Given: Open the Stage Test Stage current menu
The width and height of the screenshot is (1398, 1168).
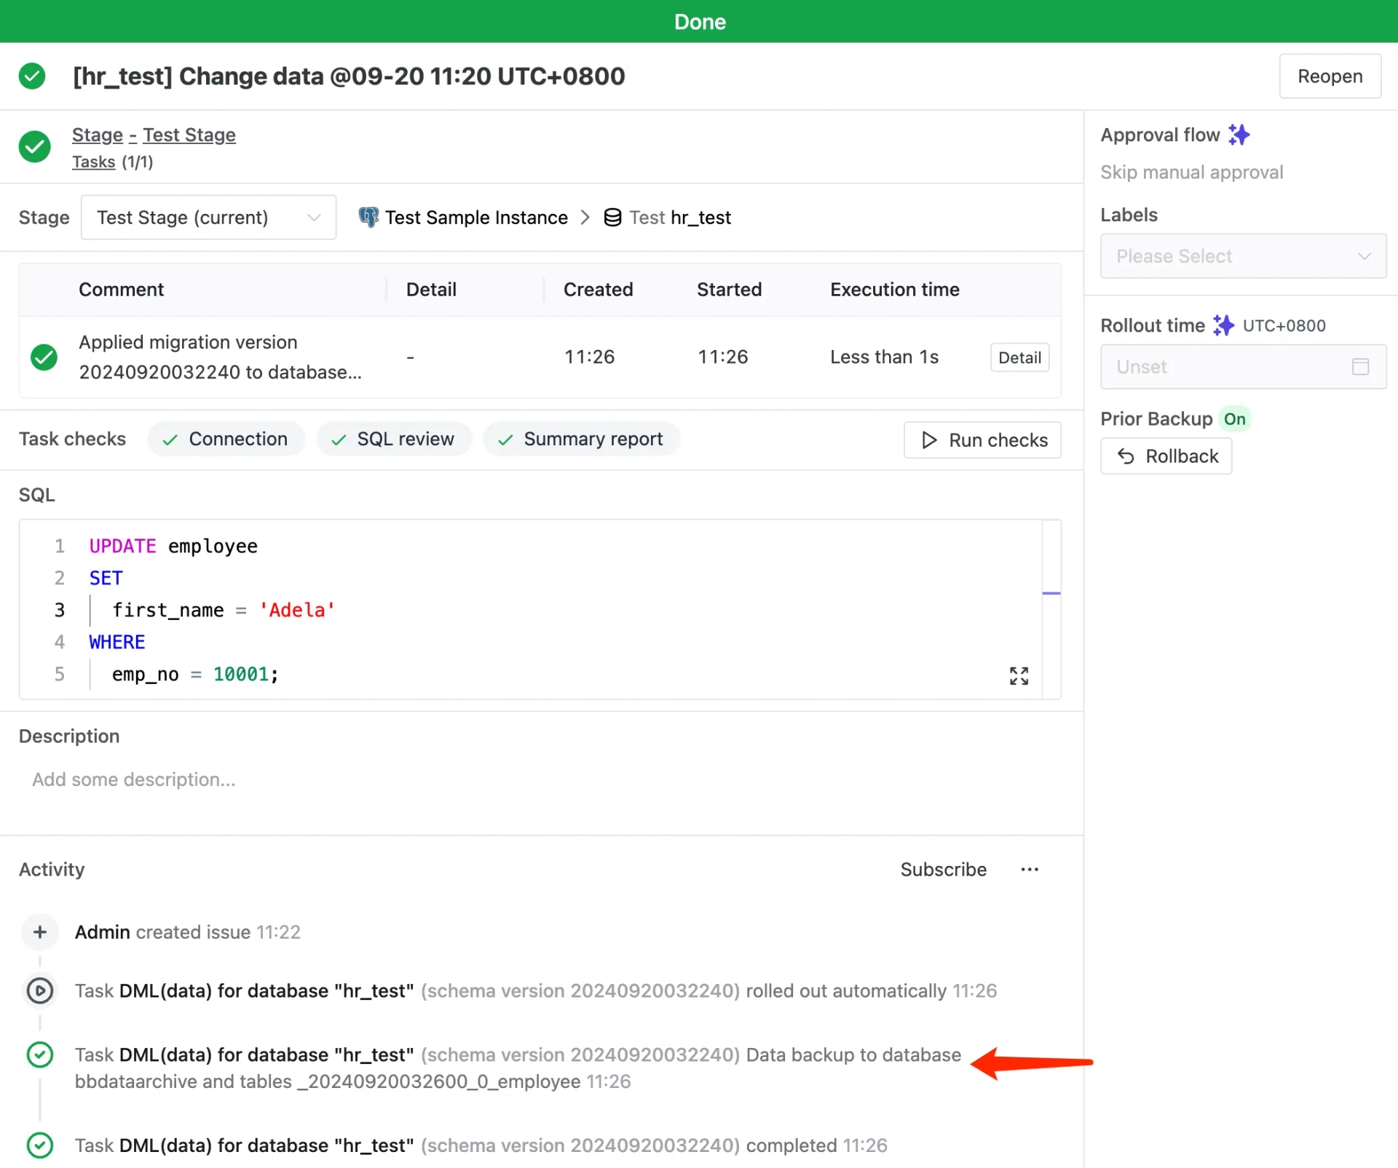Looking at the screenshot, I should [x=209, y=217].
